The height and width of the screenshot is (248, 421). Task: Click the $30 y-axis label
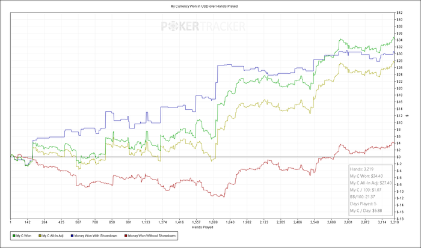pyautogui.click(x=399, y=54)
